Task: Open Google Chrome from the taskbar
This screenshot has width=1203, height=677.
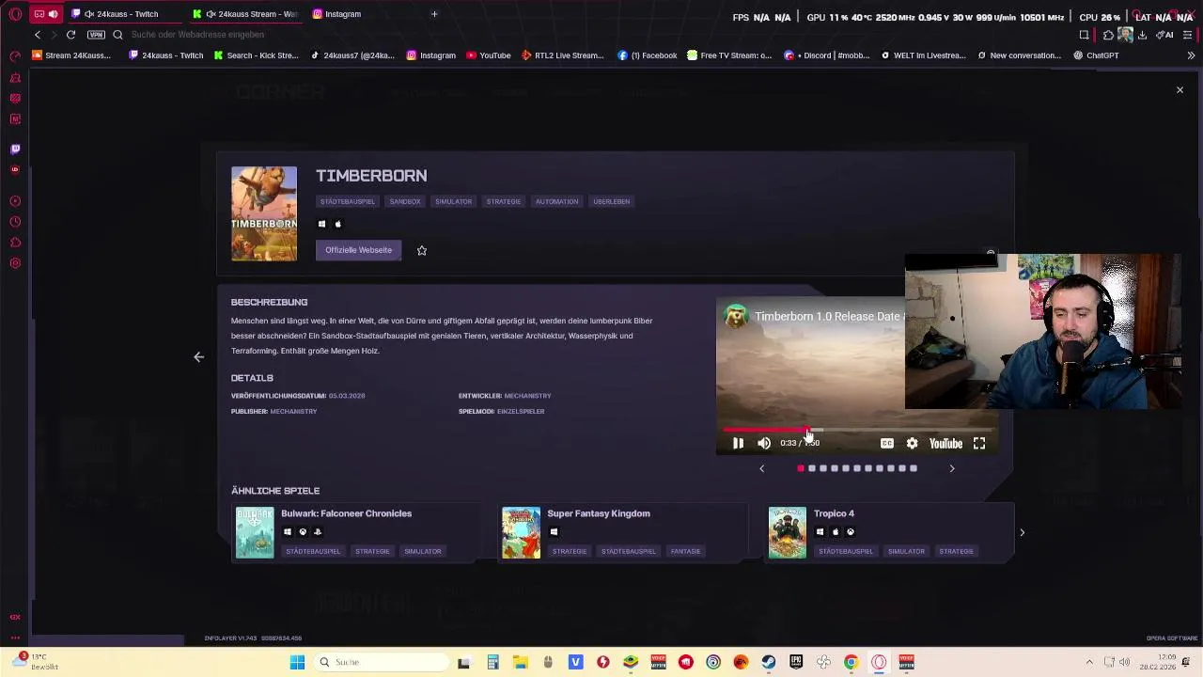Action: point(851,662)
